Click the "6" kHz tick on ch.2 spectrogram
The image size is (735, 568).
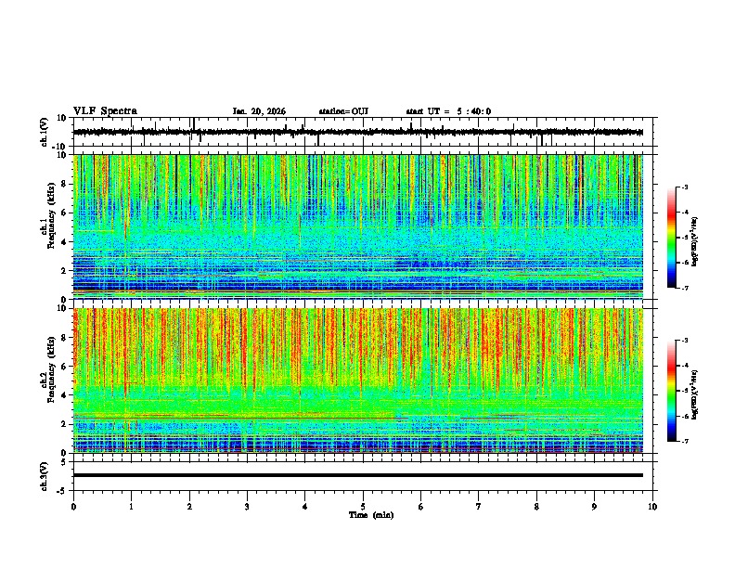(x=65, y=367)
